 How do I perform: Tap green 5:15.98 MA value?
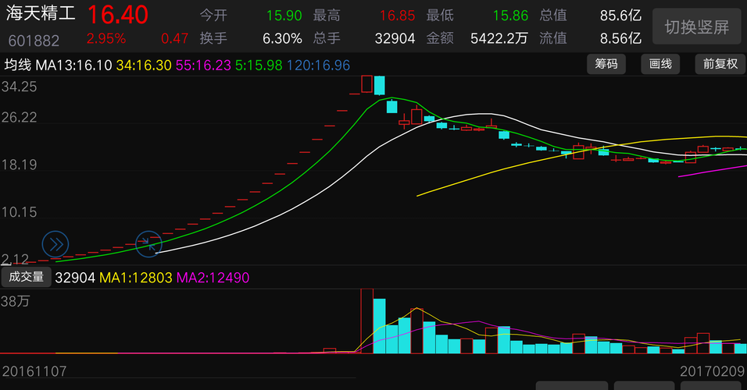click(259, 66)
